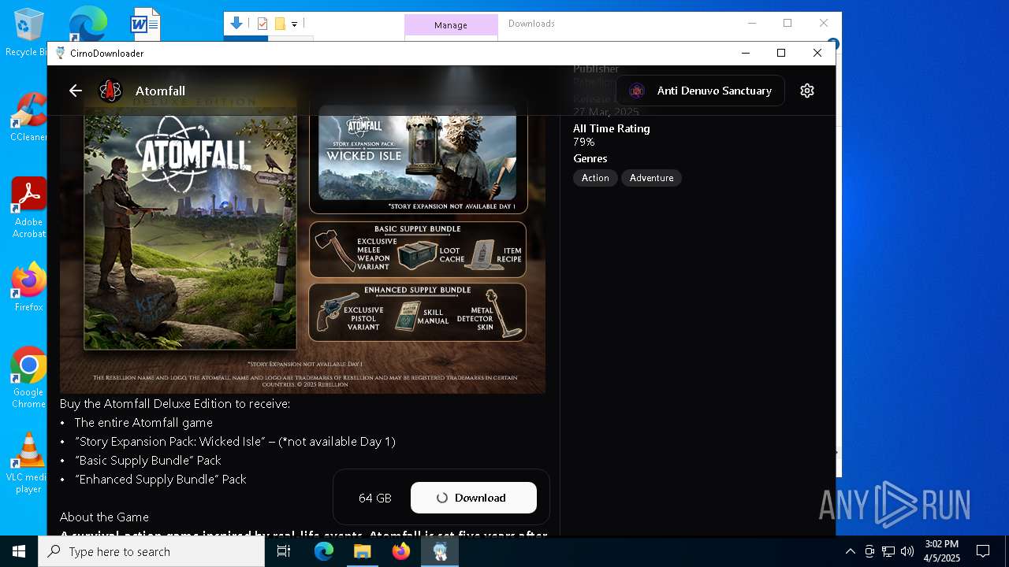The width and height of the screenshot is (1009, 567).
Task: Click the 64 GB size label
Action: point(374,498)
